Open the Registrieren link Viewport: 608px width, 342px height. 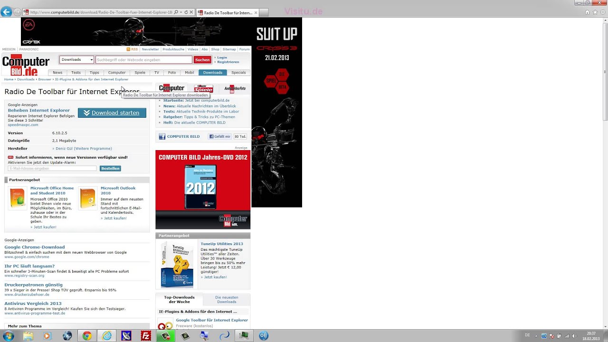[x=228, y=62]
